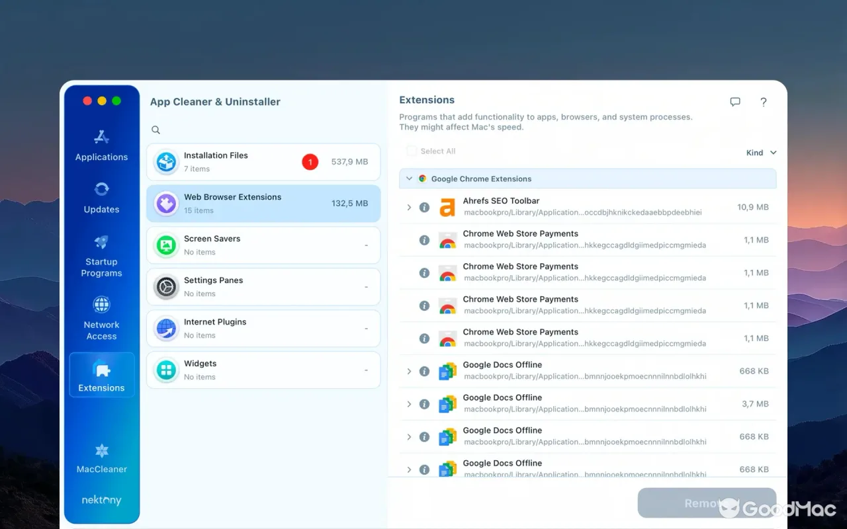Click Google Docs Offline icon in 3,7 MB row

447,404
